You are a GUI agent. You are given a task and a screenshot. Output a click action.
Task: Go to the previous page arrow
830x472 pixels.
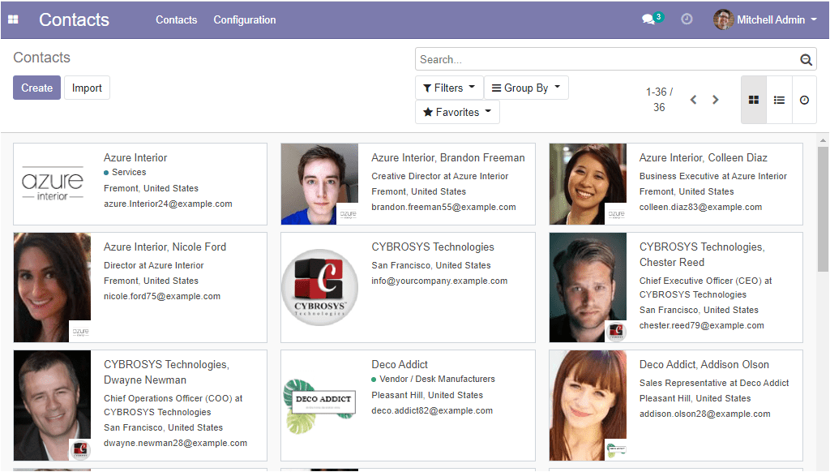coord(693,100)
